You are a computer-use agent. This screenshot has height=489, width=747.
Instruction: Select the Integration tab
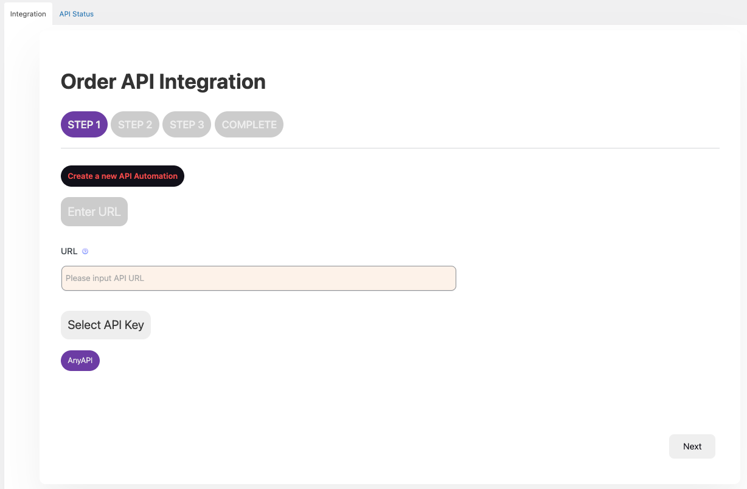point(28,14)
